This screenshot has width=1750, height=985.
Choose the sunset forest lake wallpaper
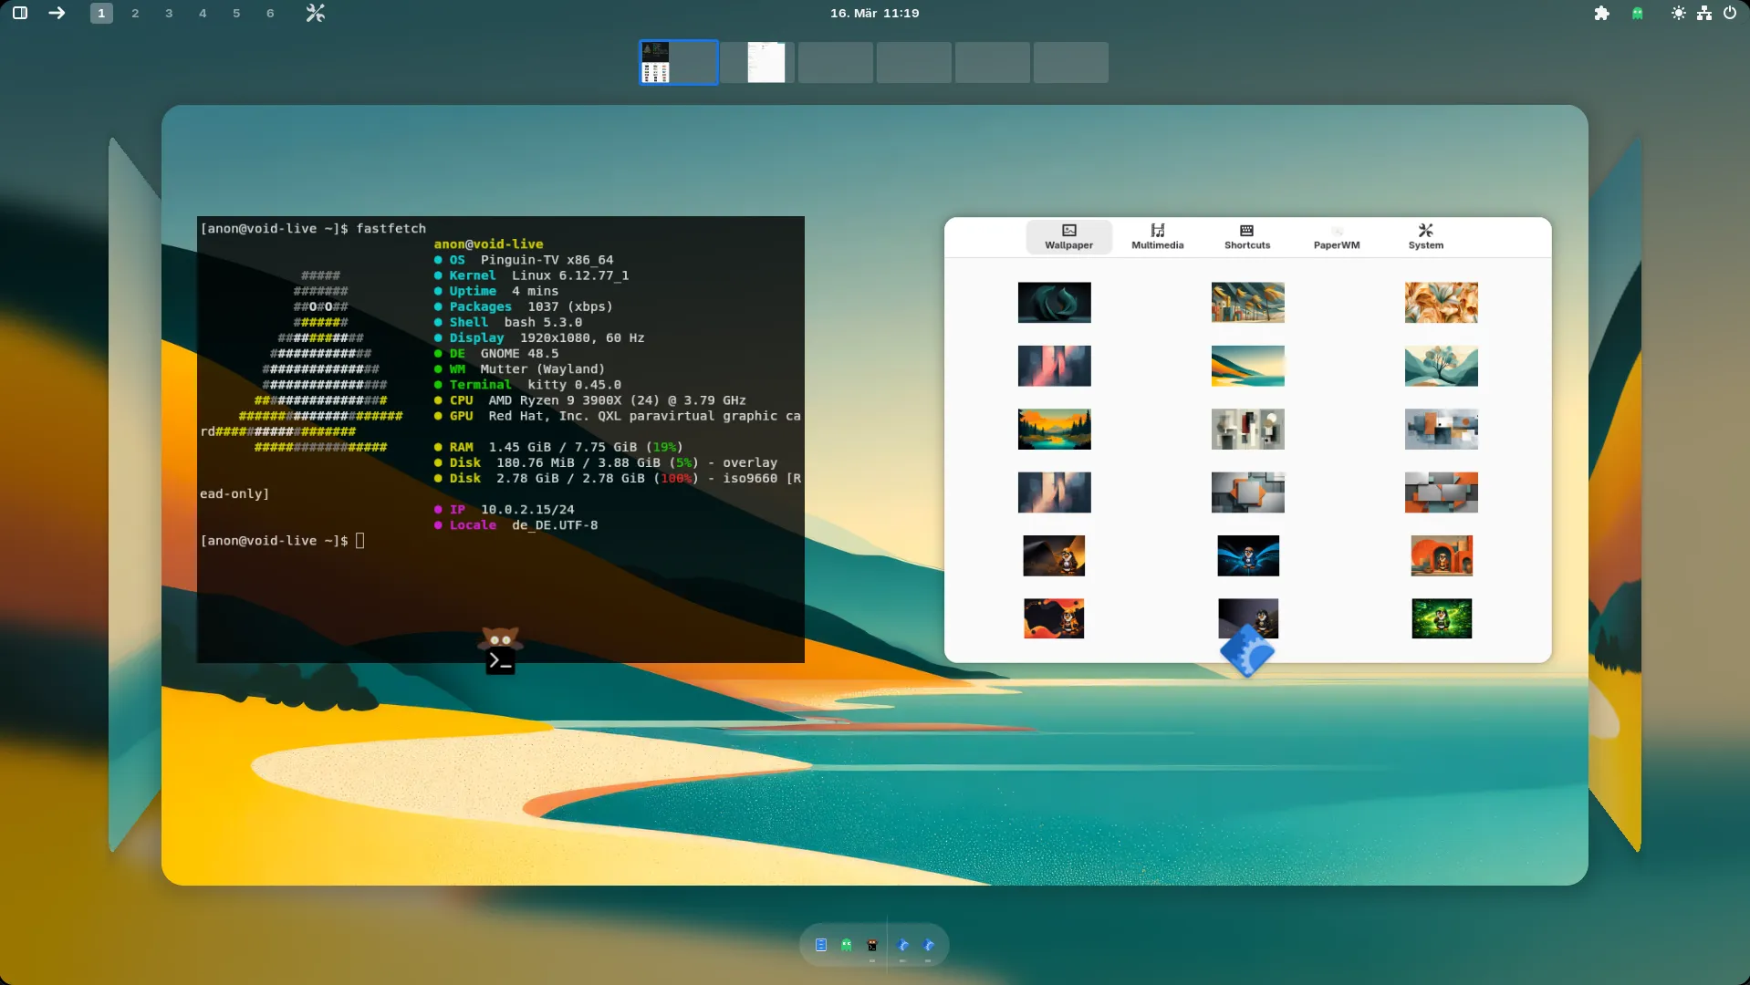(x=1054, y=429)
